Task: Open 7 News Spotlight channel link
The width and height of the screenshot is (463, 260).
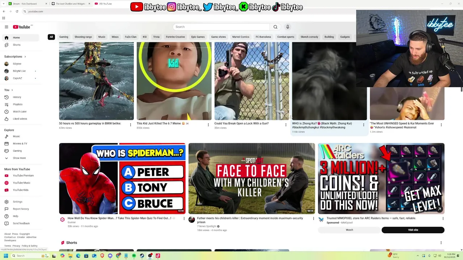Action: [x=207, y=226]
